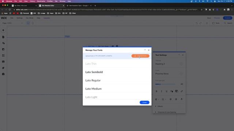The image size is (234, 131).
Task: Switch to desktop view icon
Action: pos(28,23)
